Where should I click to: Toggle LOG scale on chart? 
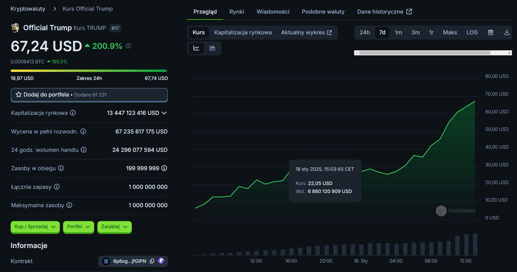(472, 32)
